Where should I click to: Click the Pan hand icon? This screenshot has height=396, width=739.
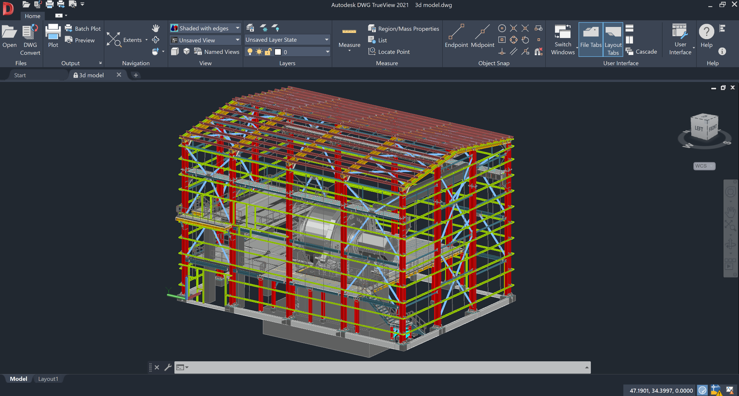(x=156, y=28)
